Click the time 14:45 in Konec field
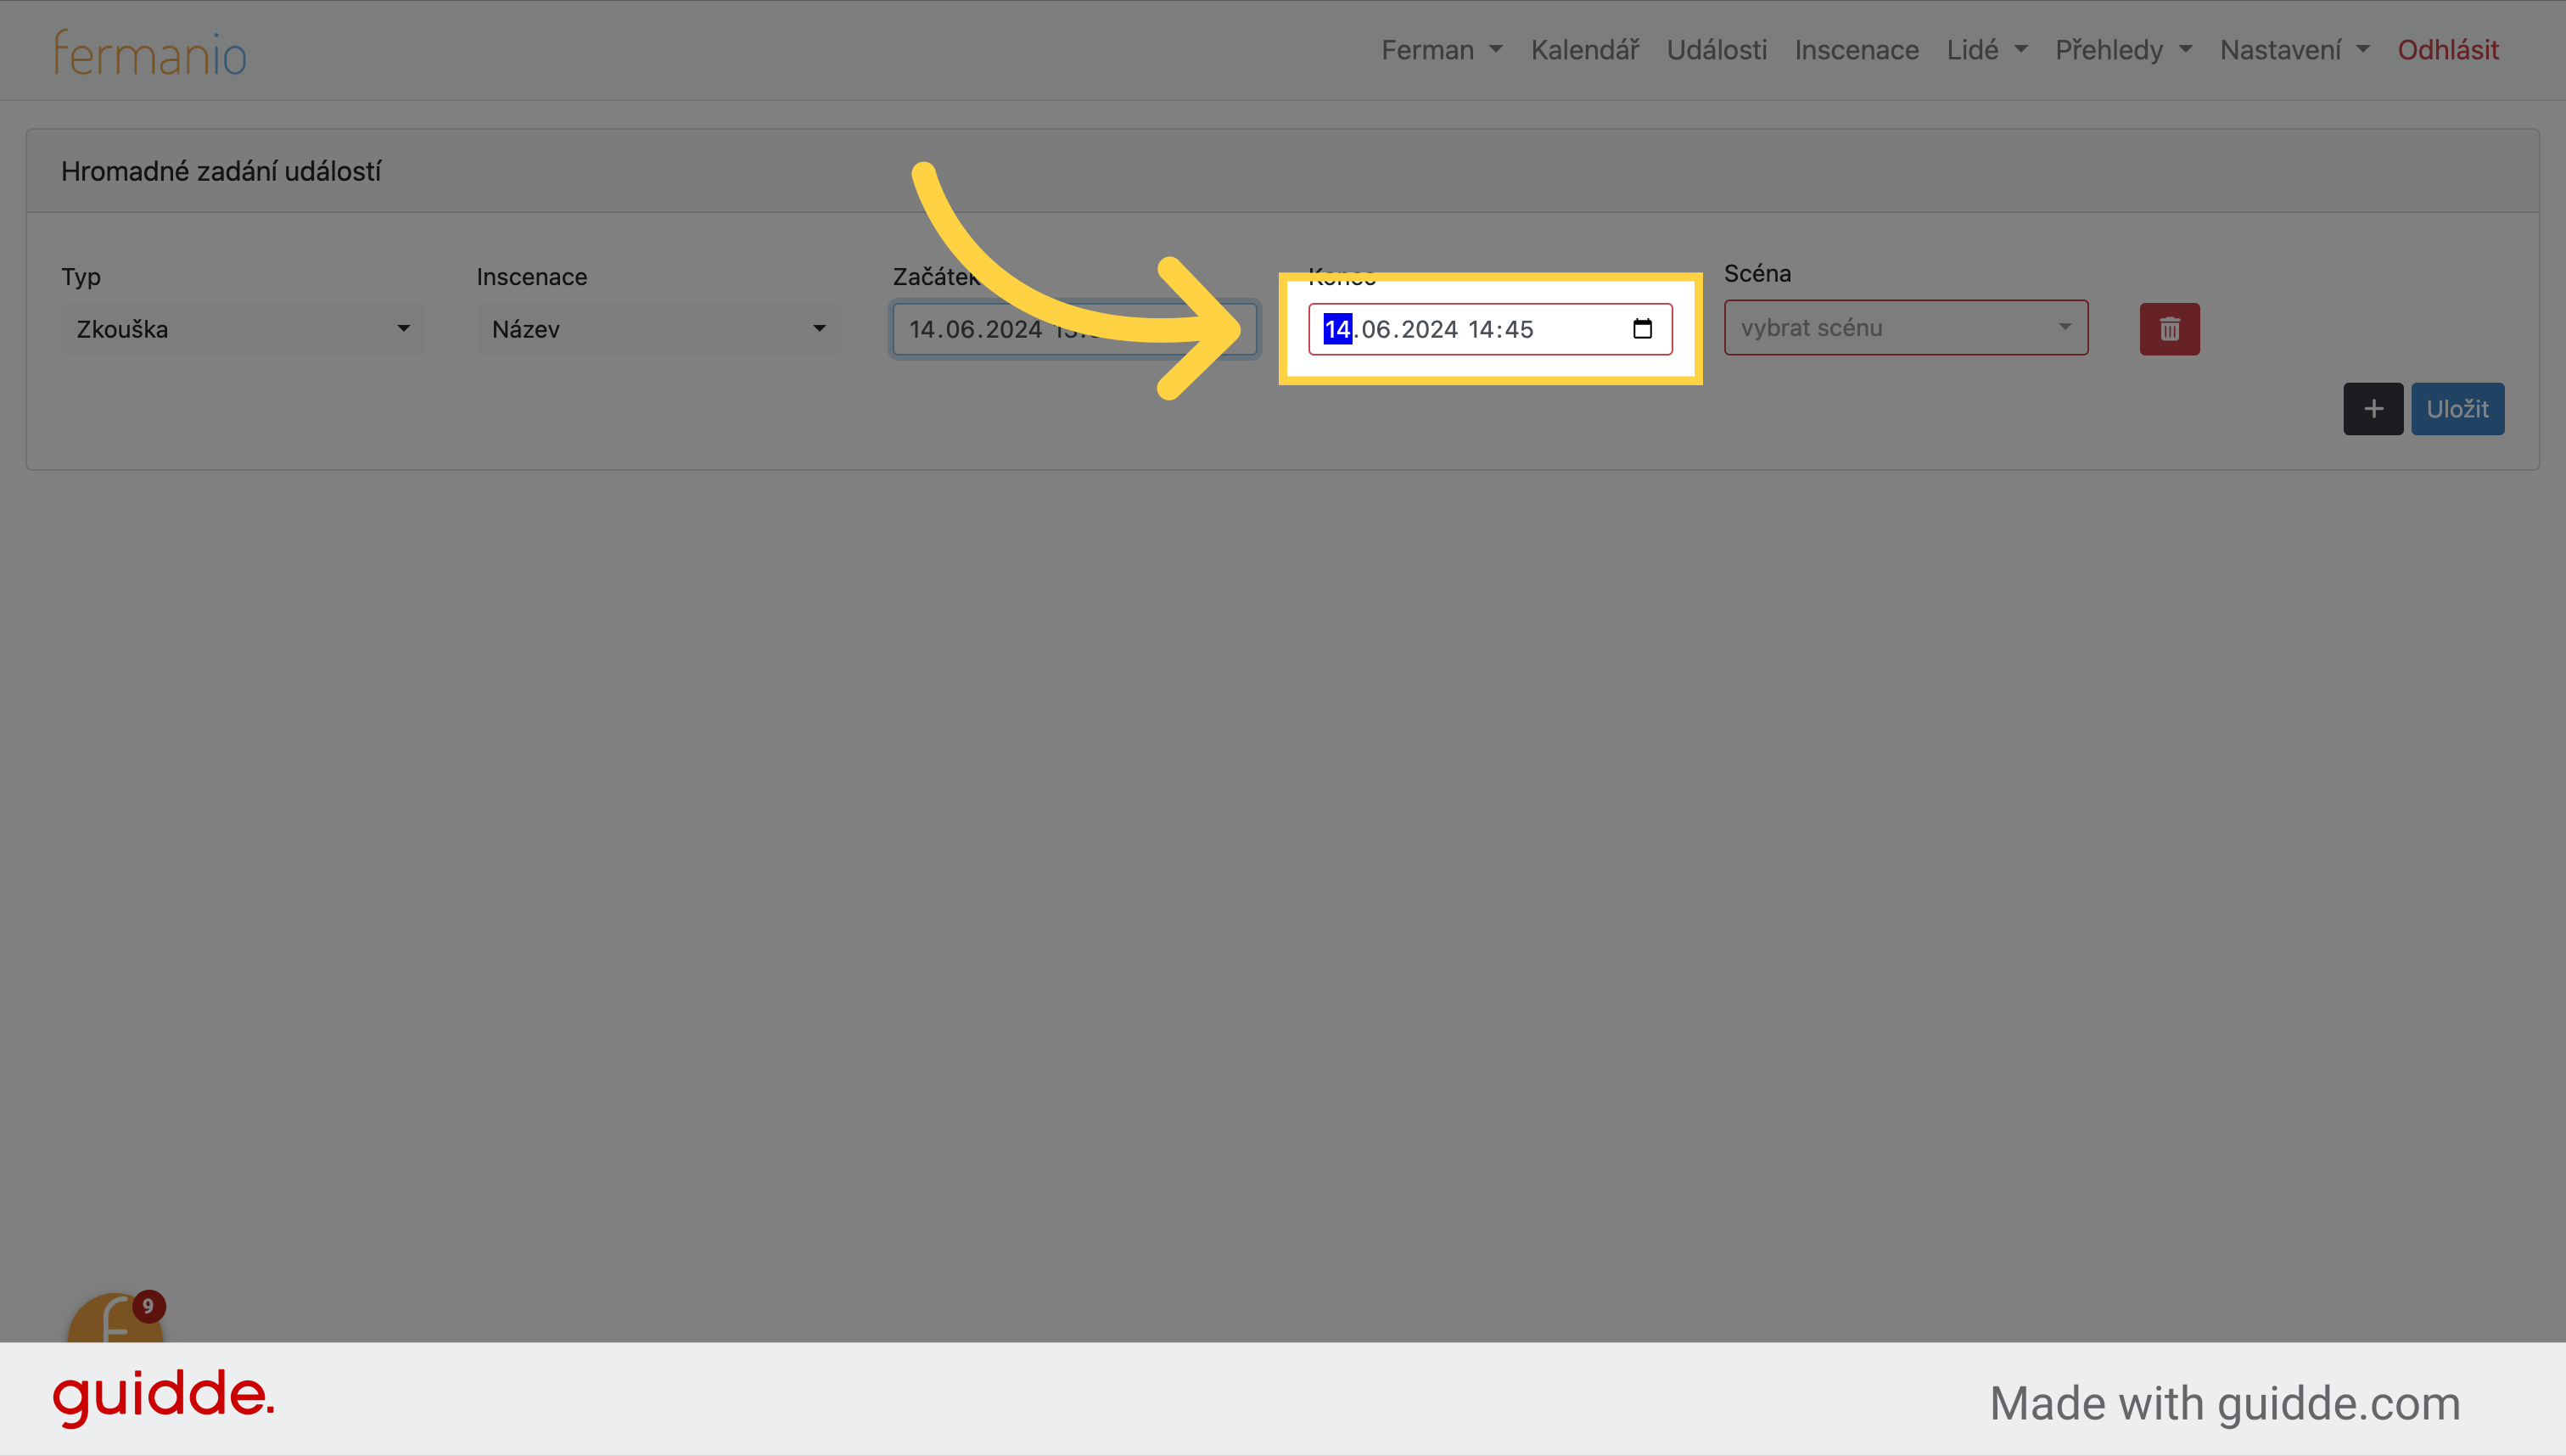Viewport: 2566px width, 1456px height. [x=1500, y=329]
